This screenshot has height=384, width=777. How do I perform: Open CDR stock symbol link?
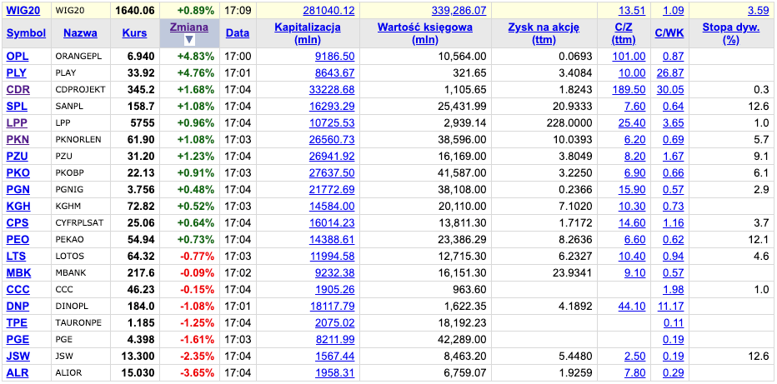(18, 89)
